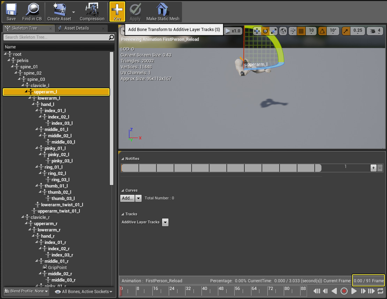Click the Add... curves button
387x299 pixels.
point(127,198)
